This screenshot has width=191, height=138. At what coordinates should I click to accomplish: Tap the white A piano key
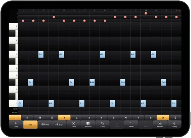click(x=13, y=40)
